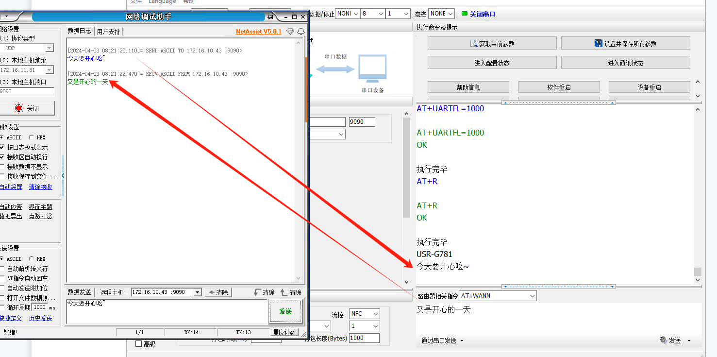This screenshot has height=357, width=717.
Task: Switch to the 用户支持 tab
Action: point(108,32)
